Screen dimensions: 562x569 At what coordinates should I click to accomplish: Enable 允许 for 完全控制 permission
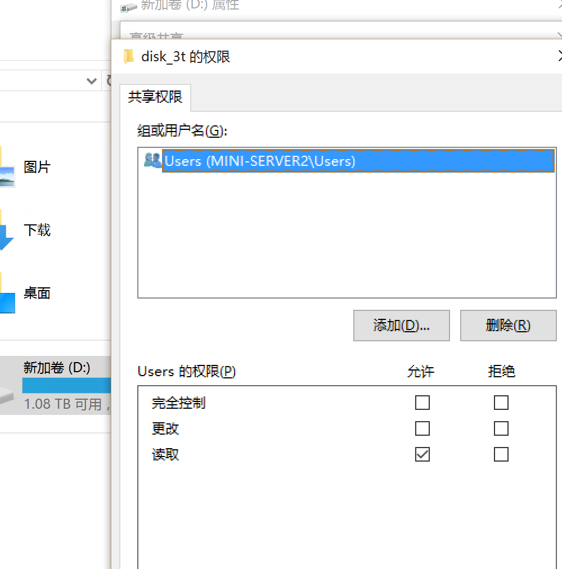coord(422,403)
